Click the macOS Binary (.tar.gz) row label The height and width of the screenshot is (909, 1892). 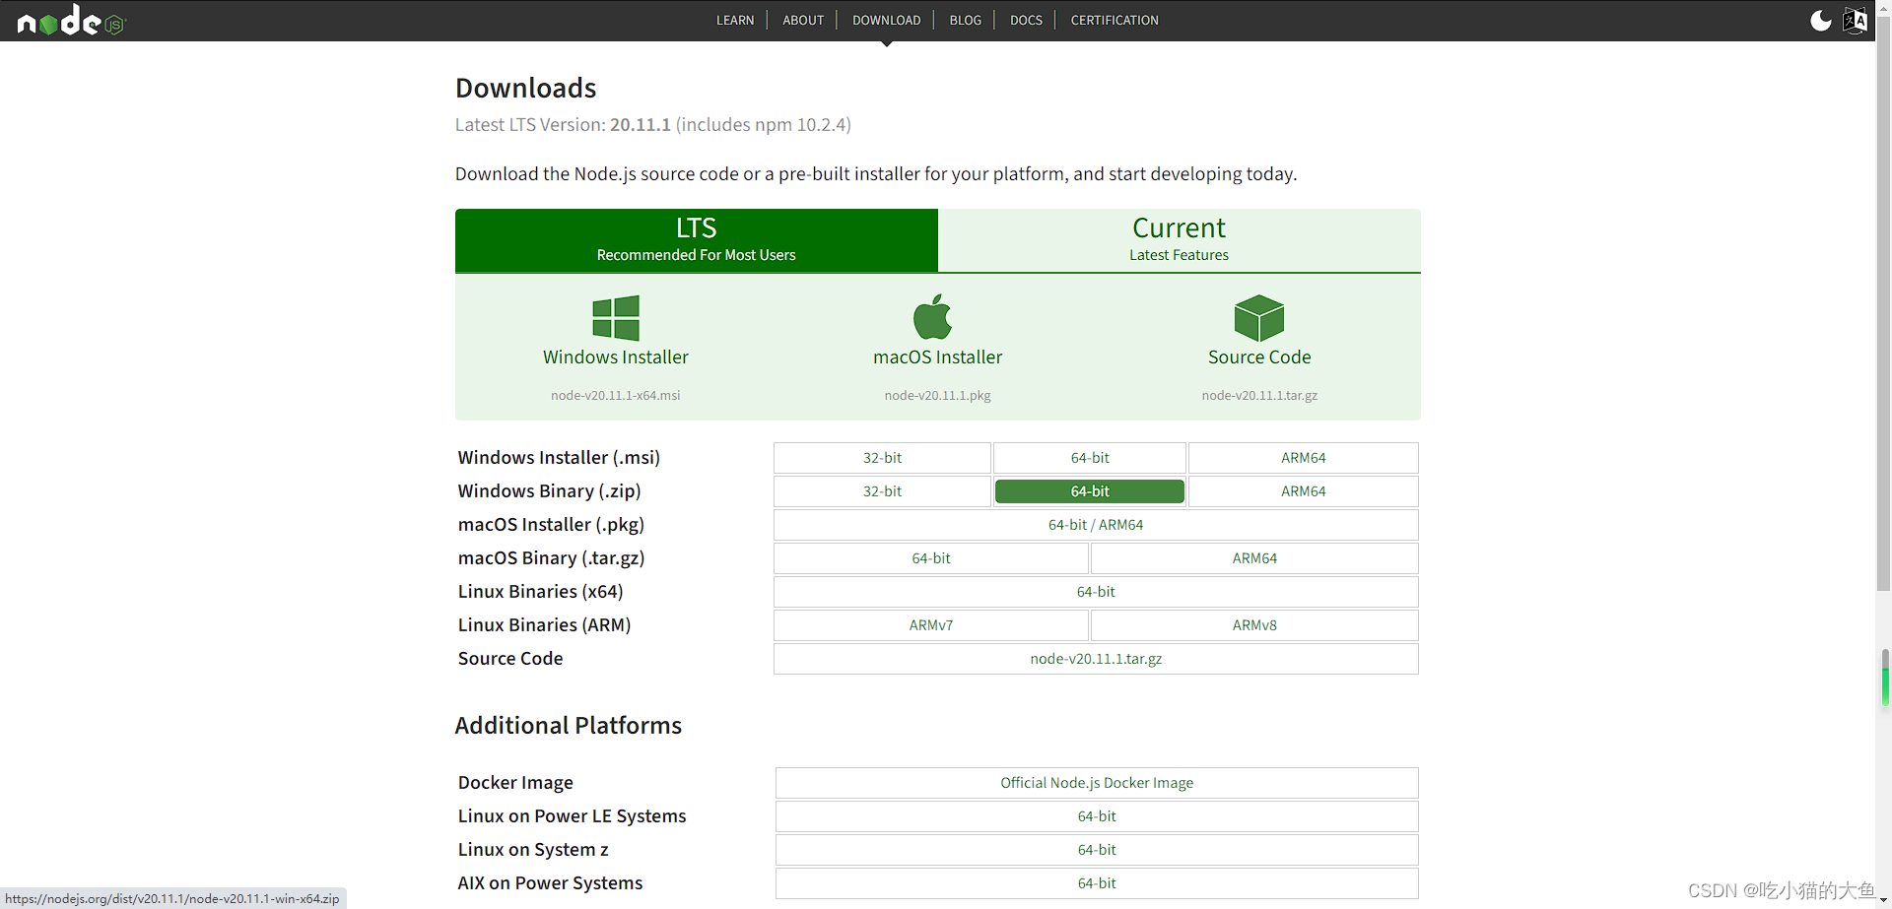[x=552, y=558]
